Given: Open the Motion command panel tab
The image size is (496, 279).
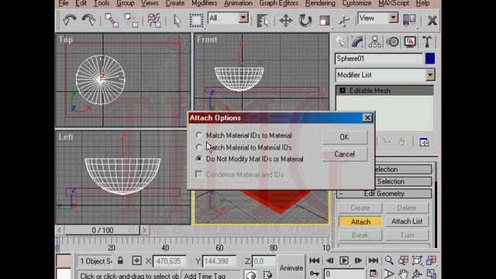Looking at the screenshot, I should click(x=393, y=42).
